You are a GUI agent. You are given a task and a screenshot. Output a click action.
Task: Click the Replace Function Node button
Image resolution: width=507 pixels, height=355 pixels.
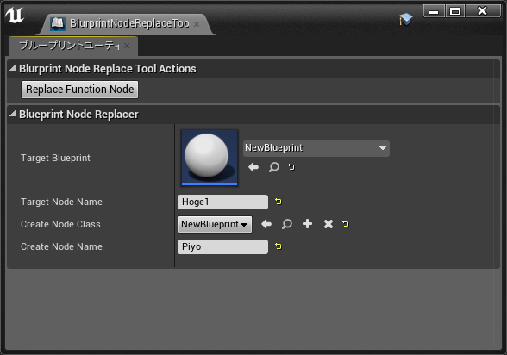pos(79,90)
